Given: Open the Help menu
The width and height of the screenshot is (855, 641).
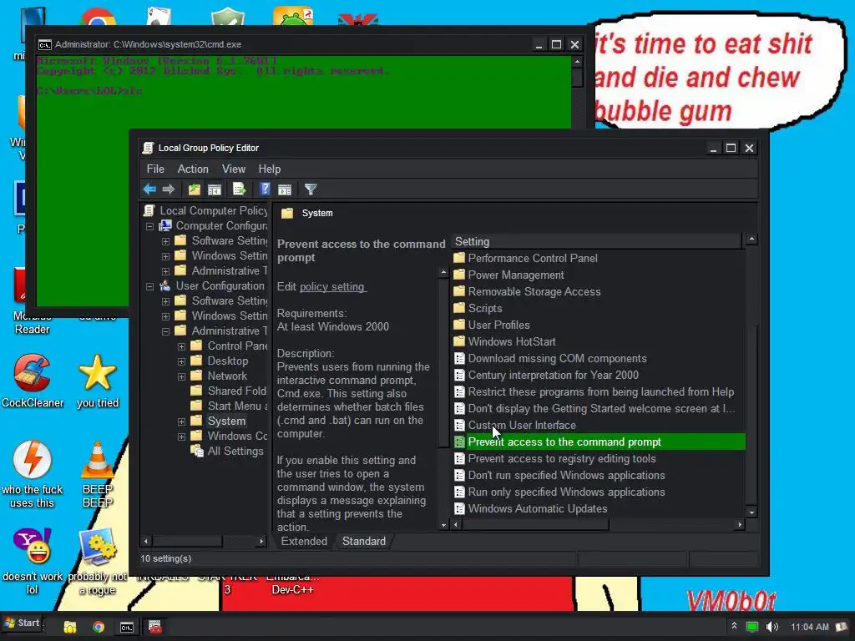Looking at the screenshot, I should [x=270, y=169].
